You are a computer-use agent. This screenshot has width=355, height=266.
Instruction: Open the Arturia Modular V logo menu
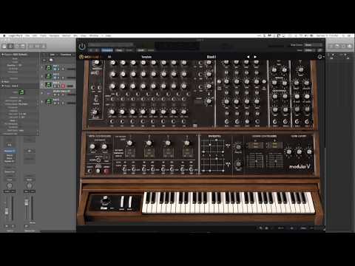tap(89, 57)
